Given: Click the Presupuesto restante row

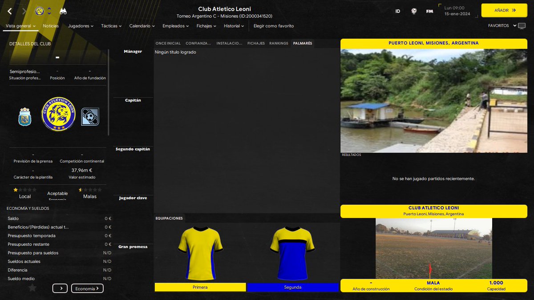Looking at the screenshot, I should pyautogui.click(x=59, y=244).
